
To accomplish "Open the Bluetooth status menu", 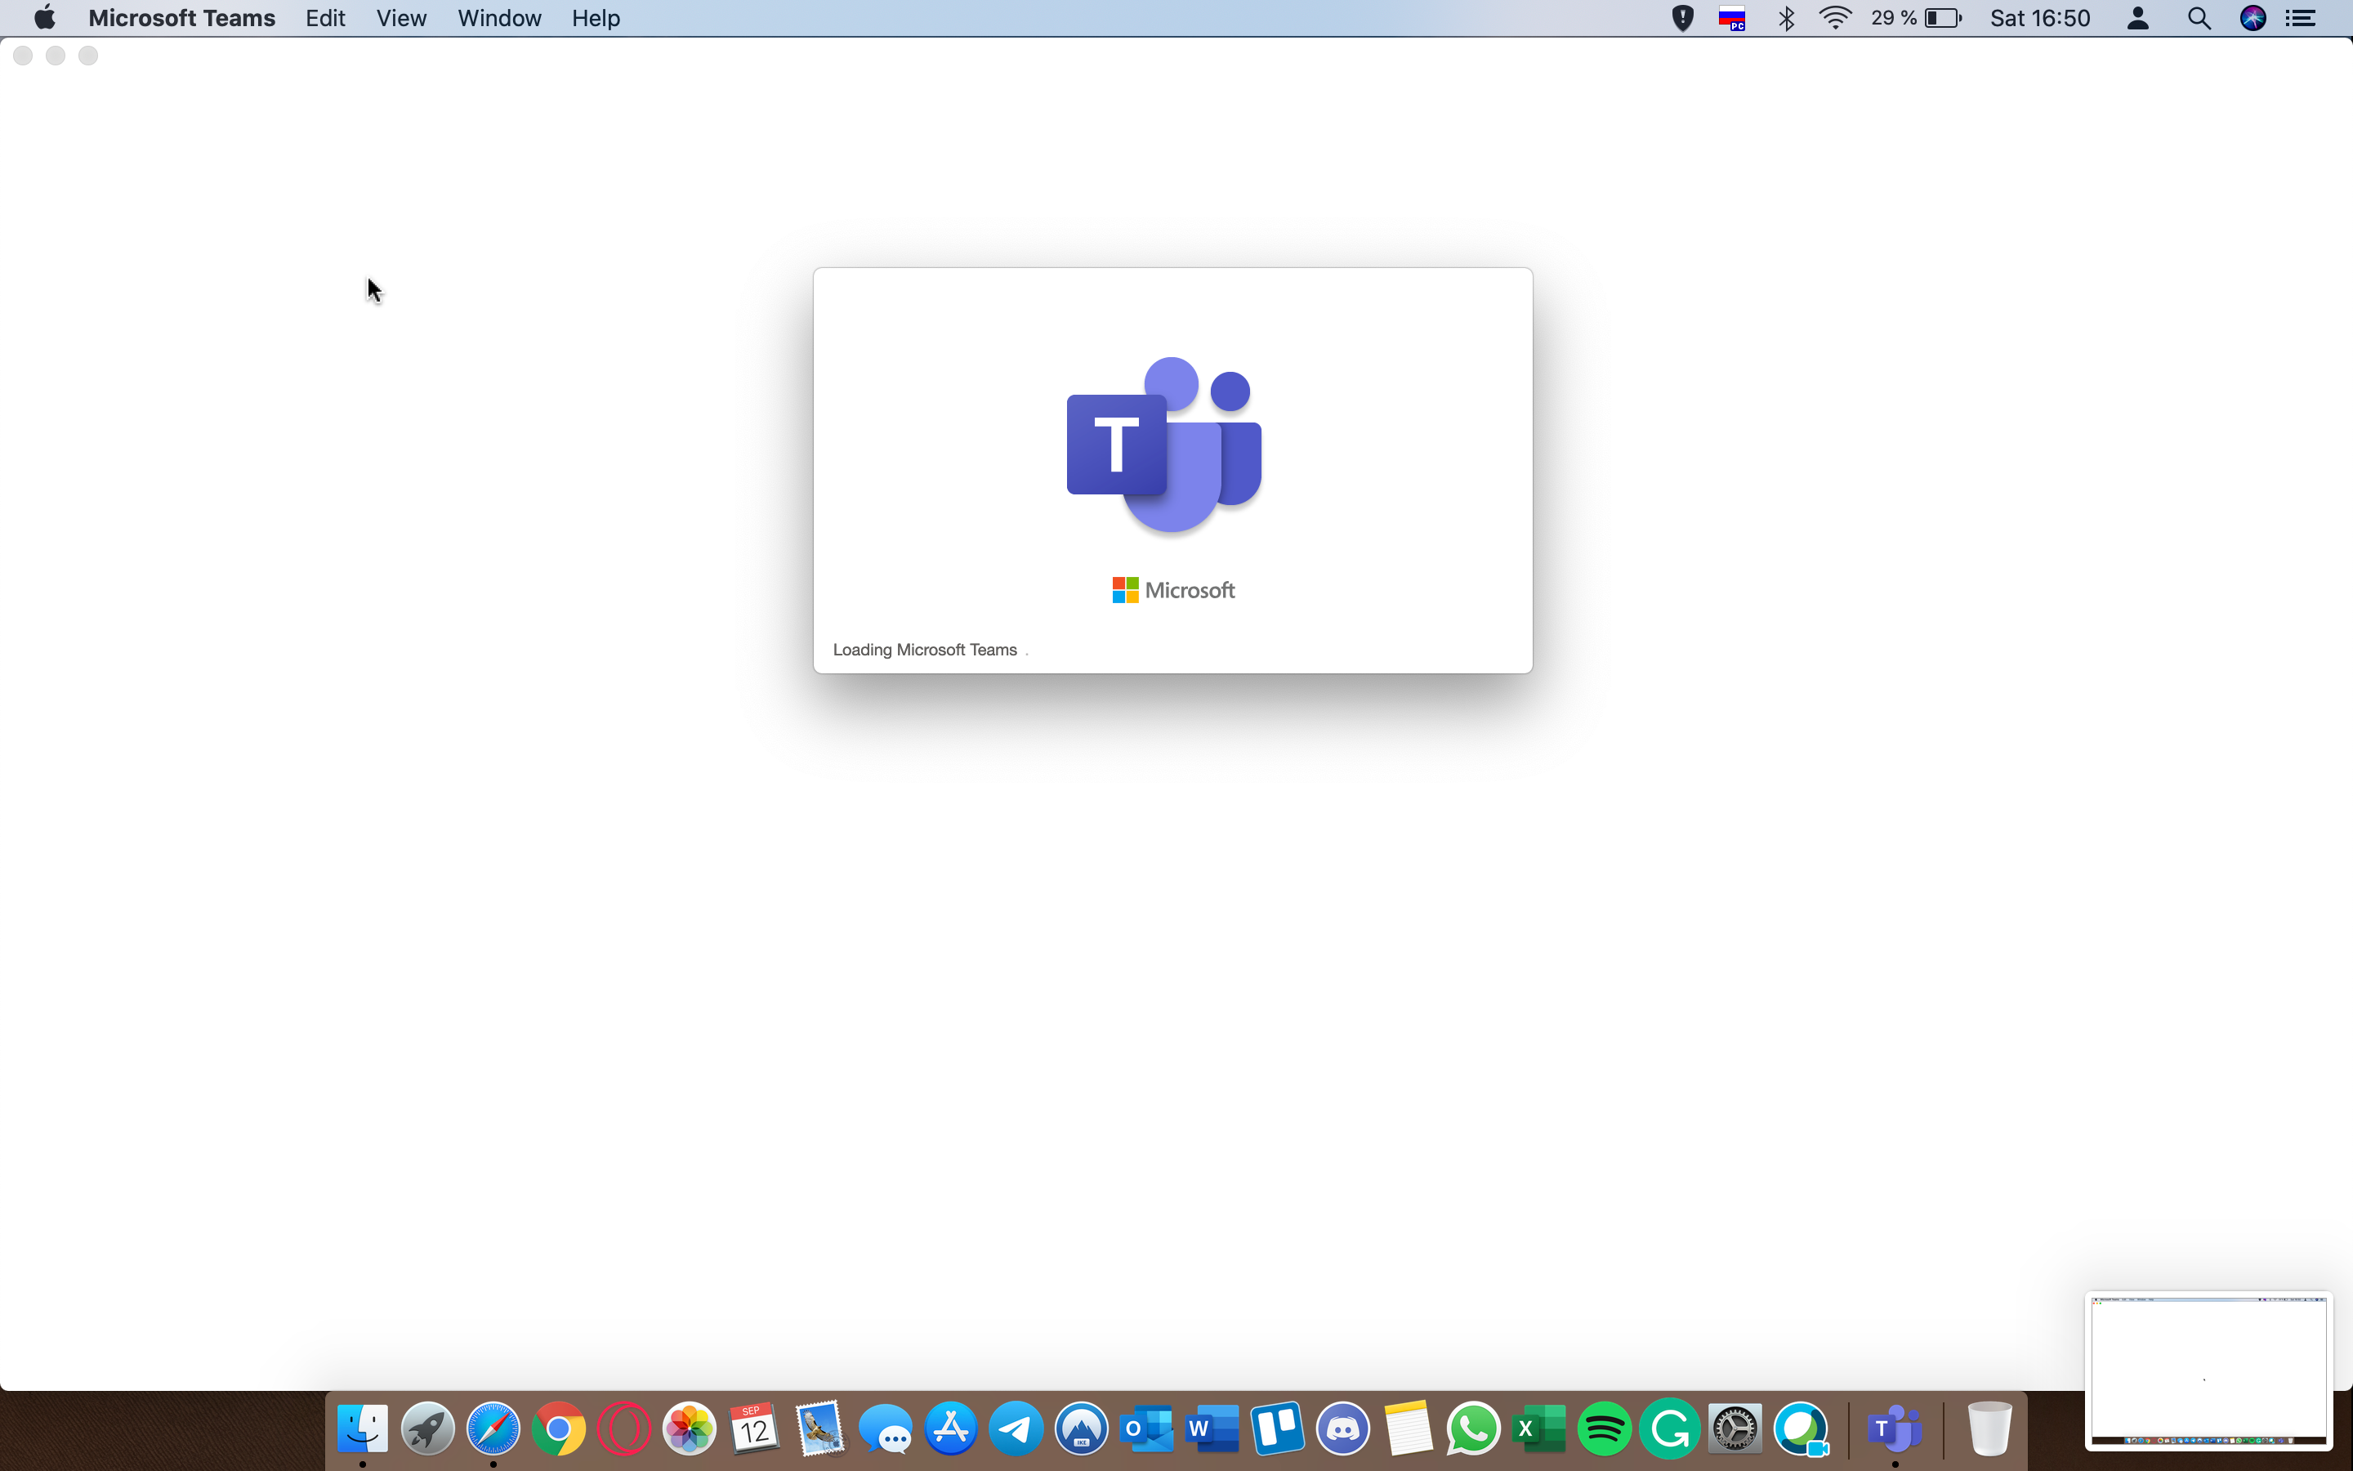I will pos(1785,17).
